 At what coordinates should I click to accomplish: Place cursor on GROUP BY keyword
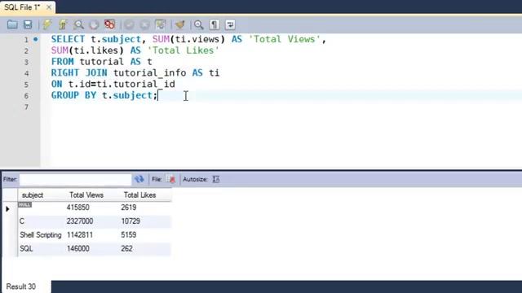click(73, 95)
